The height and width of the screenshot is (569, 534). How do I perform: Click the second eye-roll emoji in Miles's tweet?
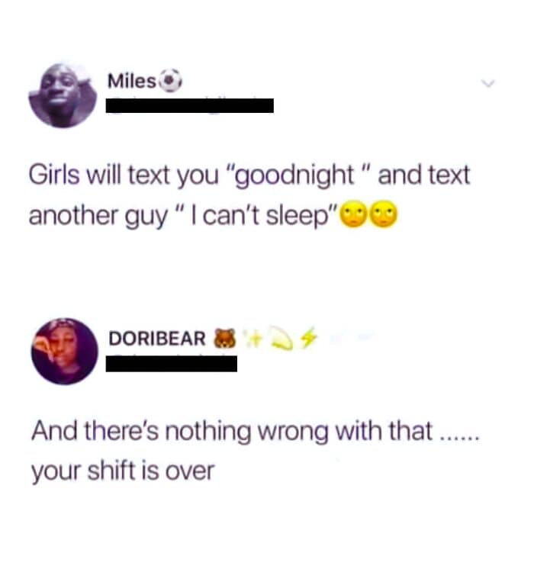(x=384, y=214)
